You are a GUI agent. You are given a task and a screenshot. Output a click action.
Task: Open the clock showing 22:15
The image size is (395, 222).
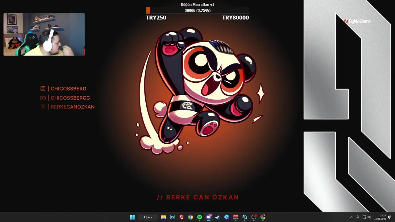click(380, 217)
